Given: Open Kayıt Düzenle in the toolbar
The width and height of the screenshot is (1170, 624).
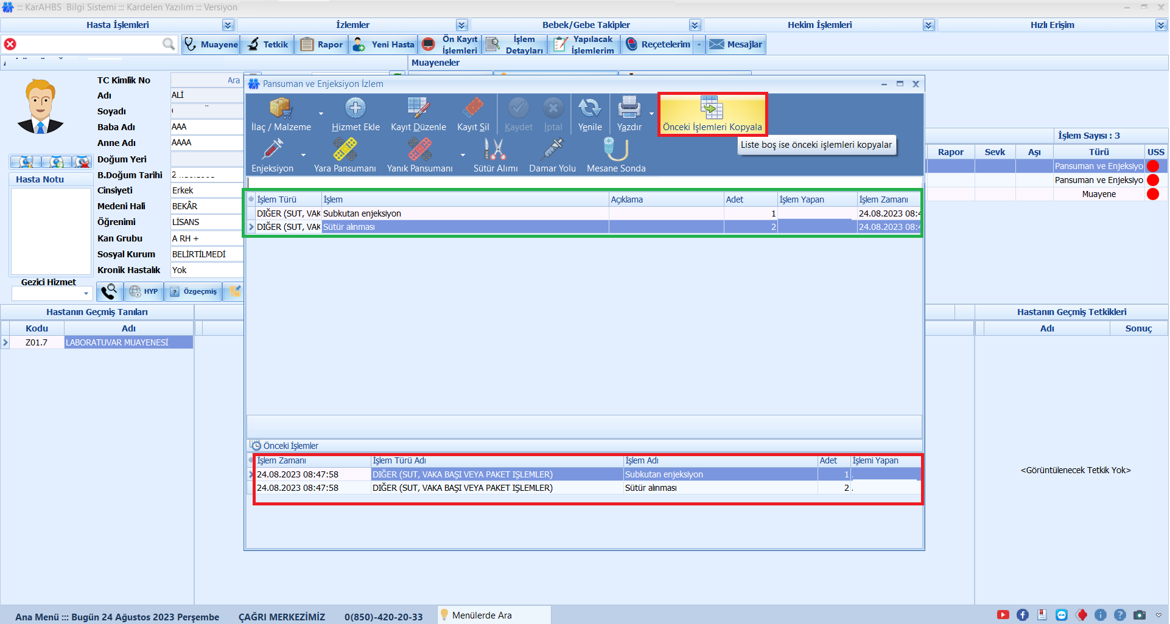Looking at the screenshot, I should 418,114.
